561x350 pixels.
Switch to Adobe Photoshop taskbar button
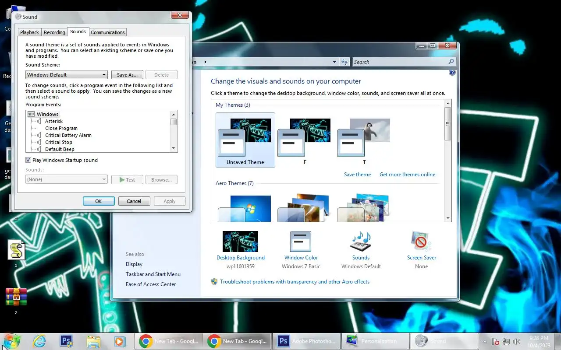click(306, 341)
